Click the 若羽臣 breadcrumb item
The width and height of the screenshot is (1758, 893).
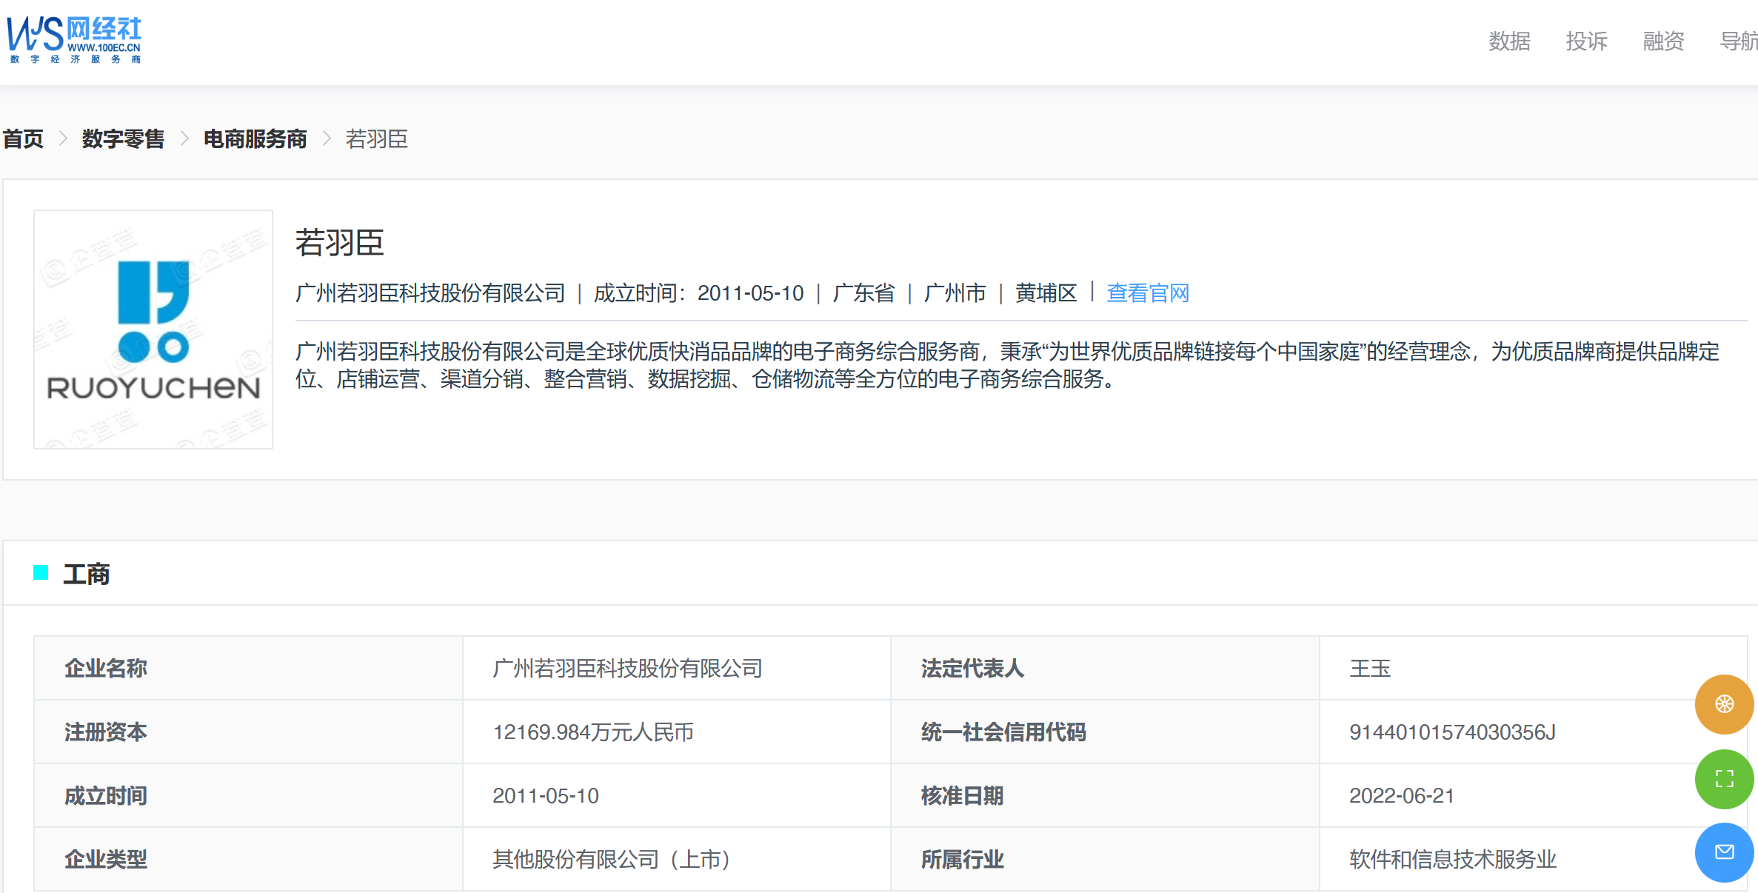[x=376, y=138]
